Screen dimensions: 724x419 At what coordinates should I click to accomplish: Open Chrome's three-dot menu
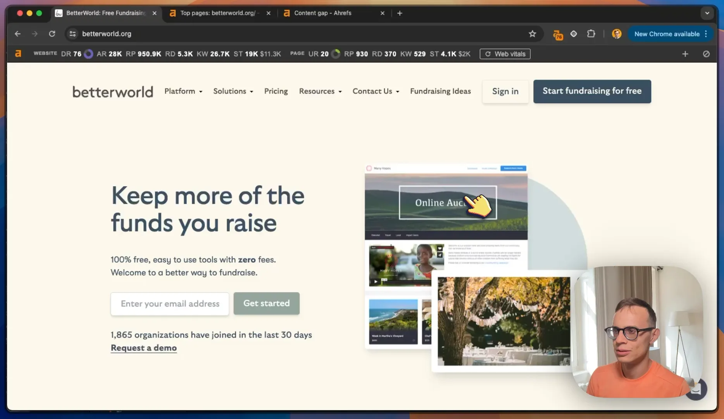click(x=706, y=34)
